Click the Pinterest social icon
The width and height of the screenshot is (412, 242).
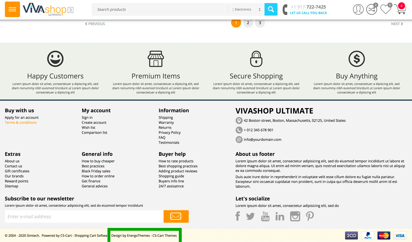point(310,216)
